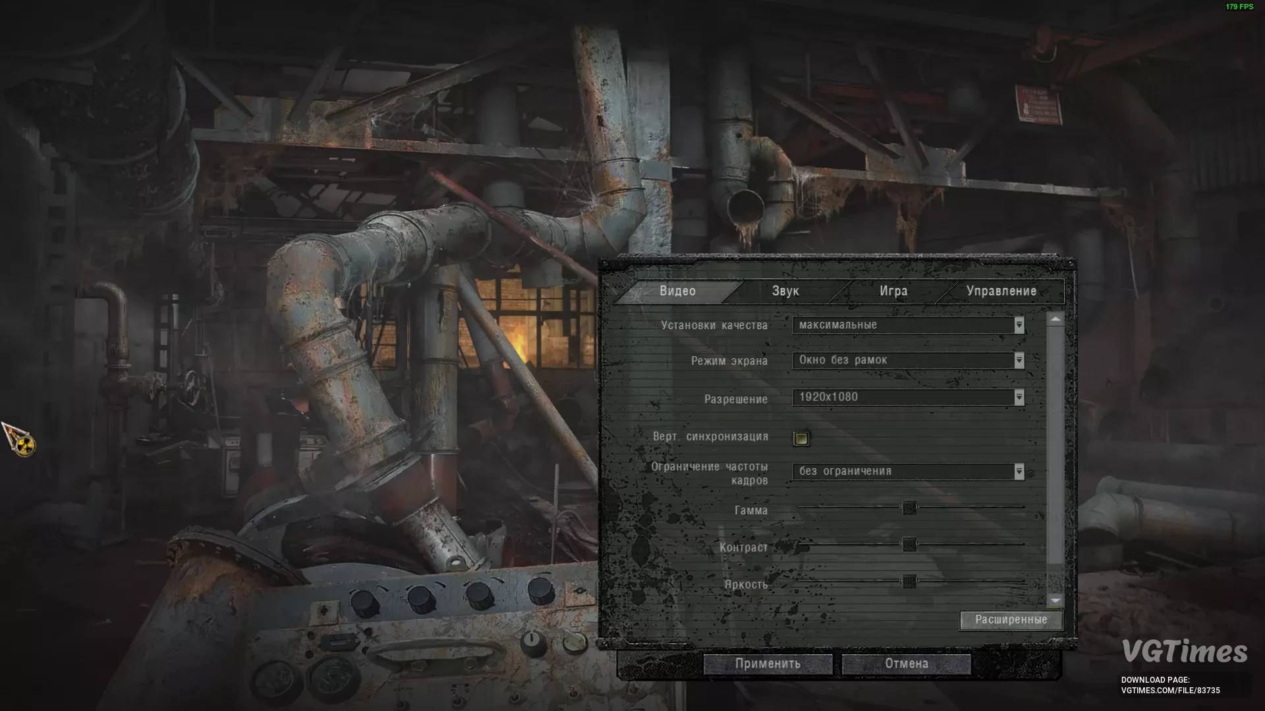Click the Яркость label
Viewport: 1265px width, 711px height.
pyautogui.click(x=746, y=585)
